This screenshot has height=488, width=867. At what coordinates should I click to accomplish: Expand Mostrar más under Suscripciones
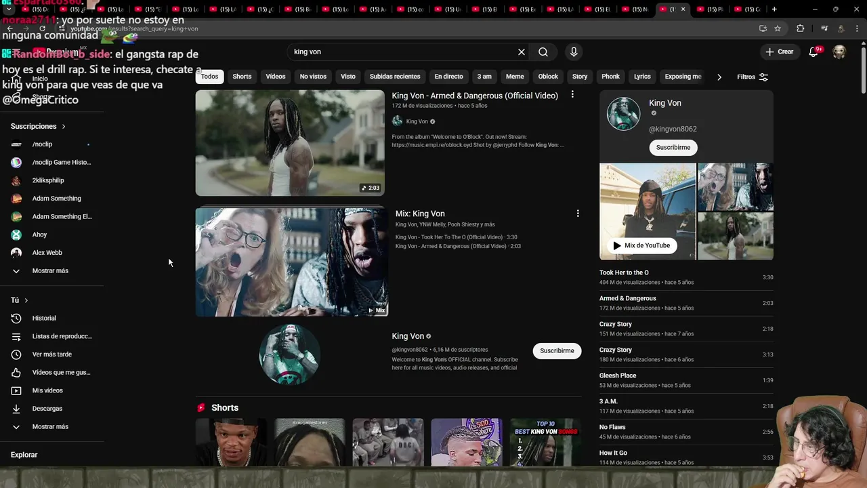(51, 270)
